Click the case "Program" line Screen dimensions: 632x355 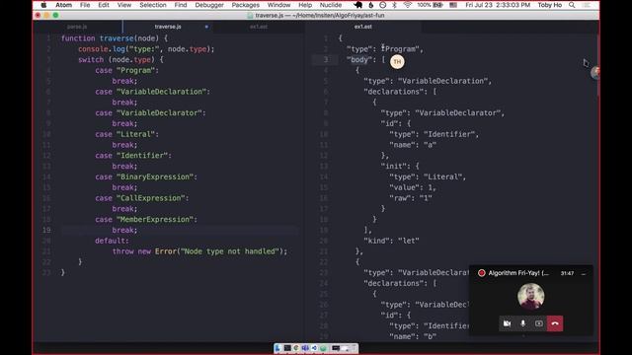coord(127,70)
